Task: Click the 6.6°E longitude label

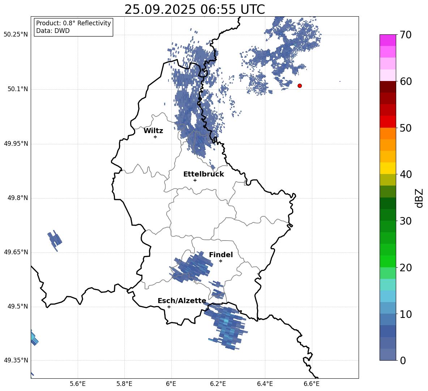Action: (x=312, y=384)
